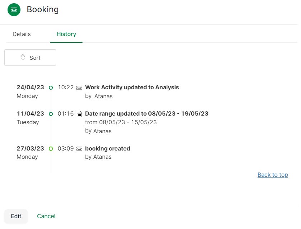Screen dimensions: 301x229
Task: Click the green Booking ticket icon
Action: pos(14,10)
